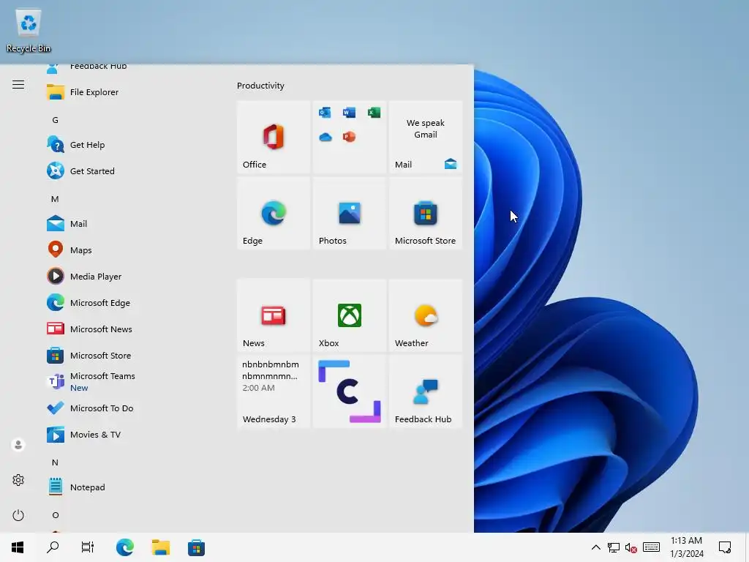The height and width of the screenshot is (562, 749).
Task: Open OneDrive icon in Office folder tile
Action: pyautogui.click(x=325, y=137)
